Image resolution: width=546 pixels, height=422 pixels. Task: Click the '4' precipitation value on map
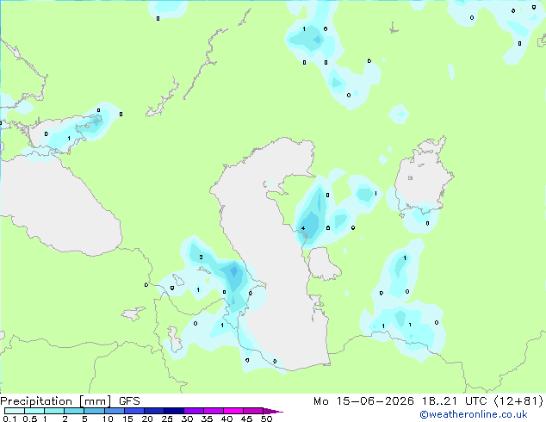tap(303, 229)
